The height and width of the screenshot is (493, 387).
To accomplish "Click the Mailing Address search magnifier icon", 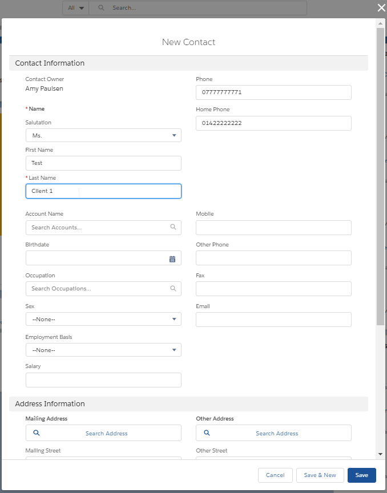I will (37, 433).
